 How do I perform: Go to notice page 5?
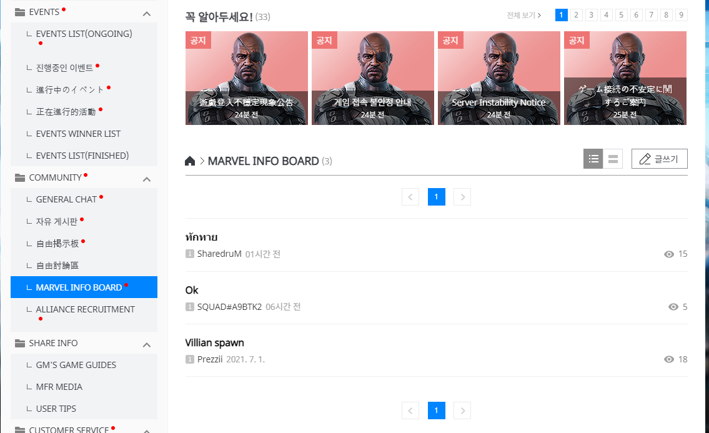622,15
